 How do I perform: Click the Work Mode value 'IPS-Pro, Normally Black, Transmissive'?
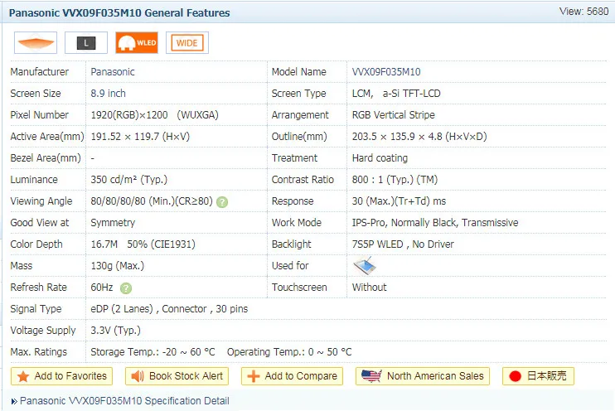tap(435, 223)
